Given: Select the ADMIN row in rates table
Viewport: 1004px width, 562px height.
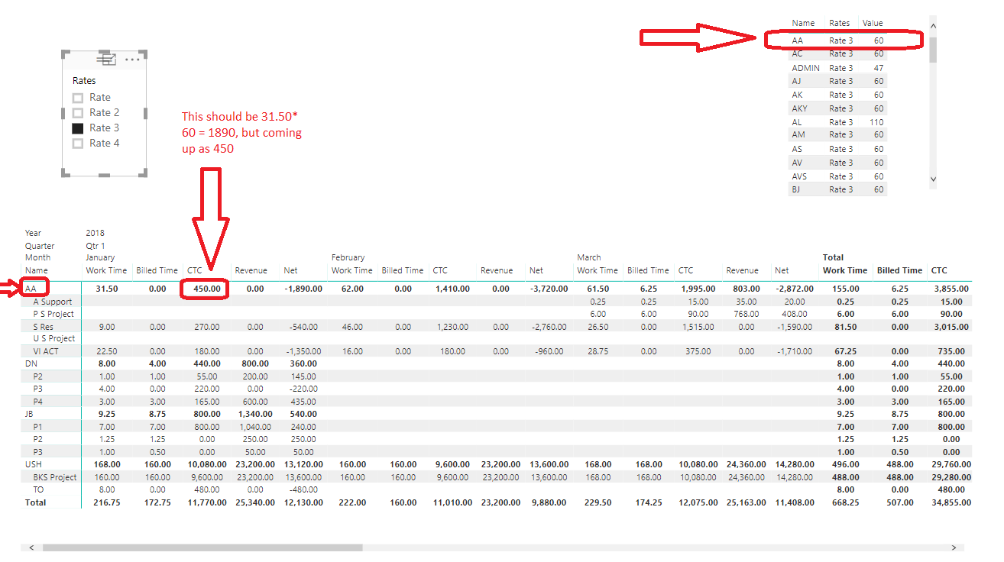Looking at the screenshot, I should [837, 68].
